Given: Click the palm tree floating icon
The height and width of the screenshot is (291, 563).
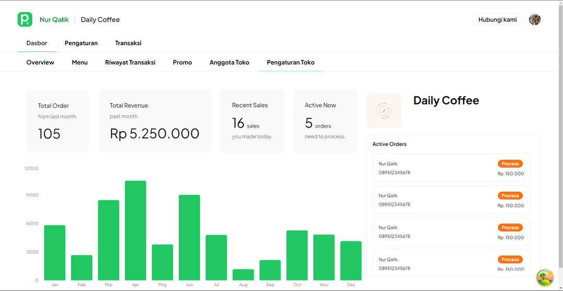Looking at the screenshot, I should 545,277.
